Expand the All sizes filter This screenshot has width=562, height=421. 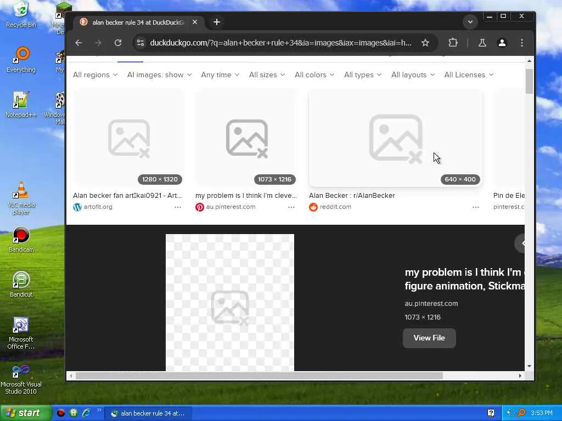click(x=267, y=75)
